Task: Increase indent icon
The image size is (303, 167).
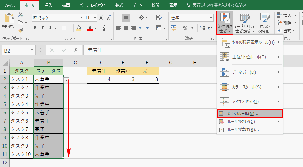Action: tap(149, 28)
